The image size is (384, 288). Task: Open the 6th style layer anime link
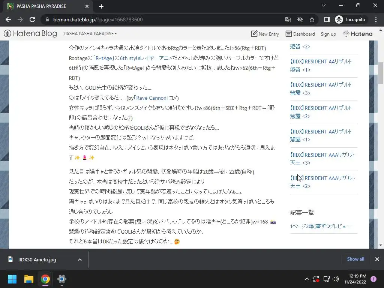coord(147,58)
